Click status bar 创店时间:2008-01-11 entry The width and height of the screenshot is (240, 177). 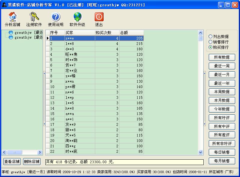[x=190, y=172]
